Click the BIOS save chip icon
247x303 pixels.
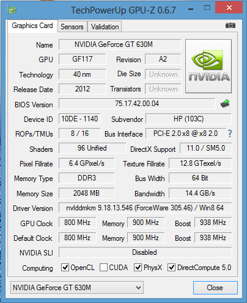click(x=226, y=104)
